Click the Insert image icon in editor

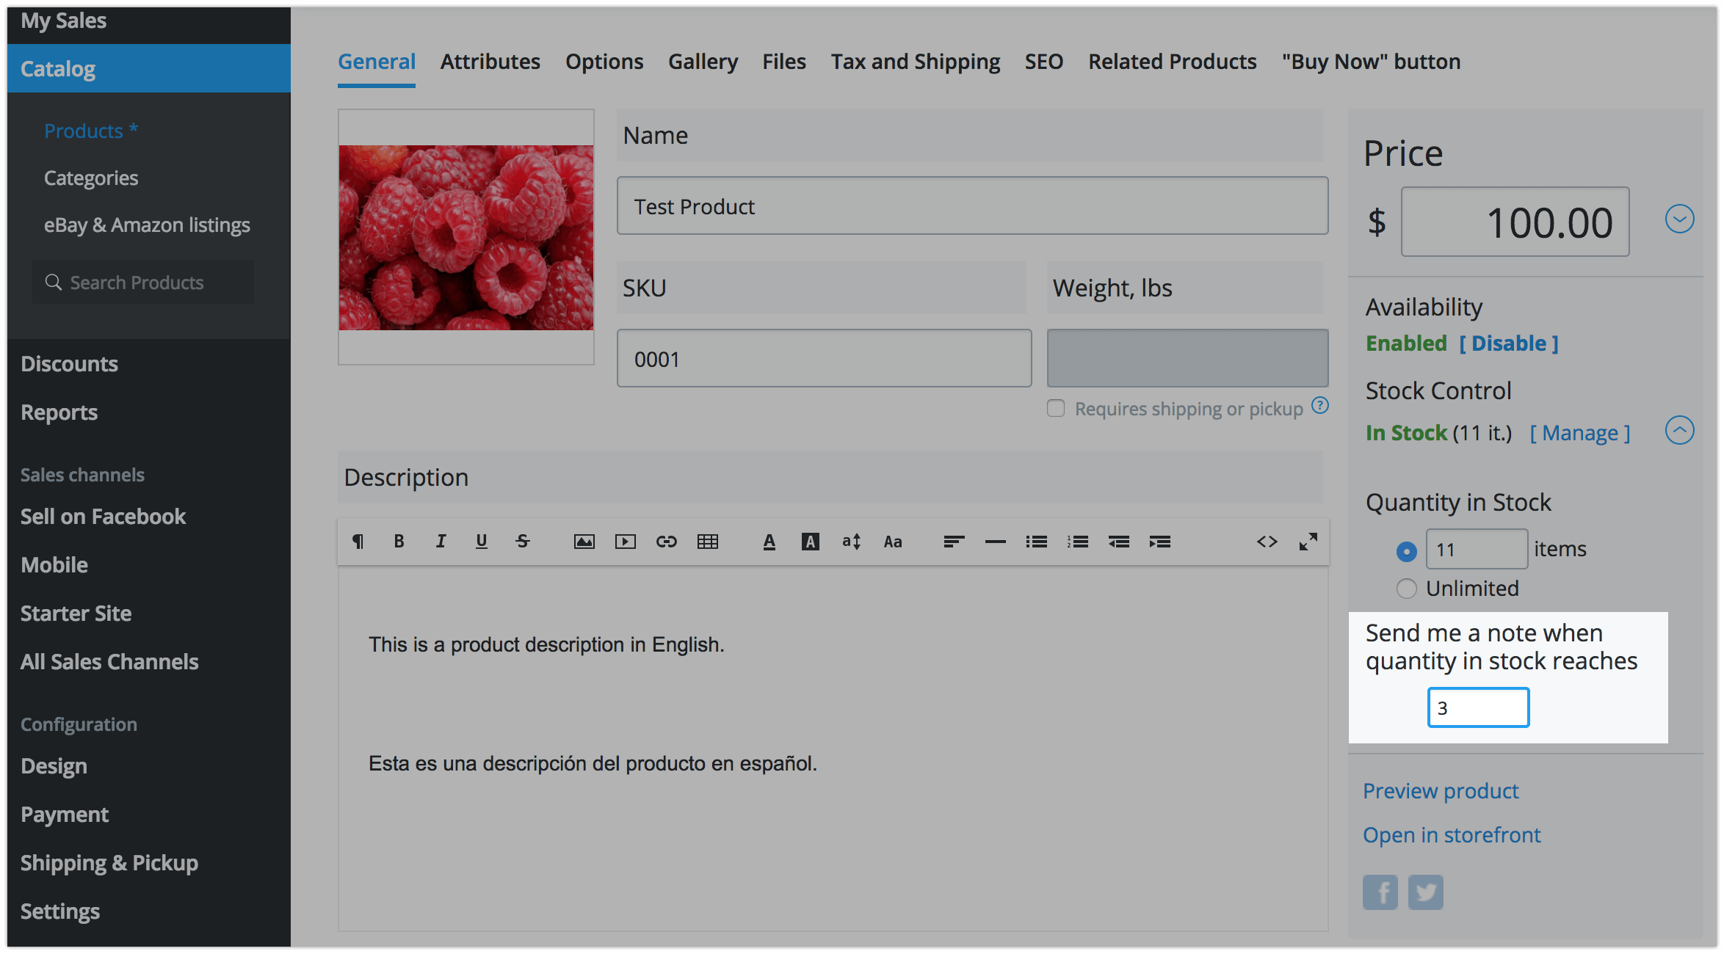[584, 542]
